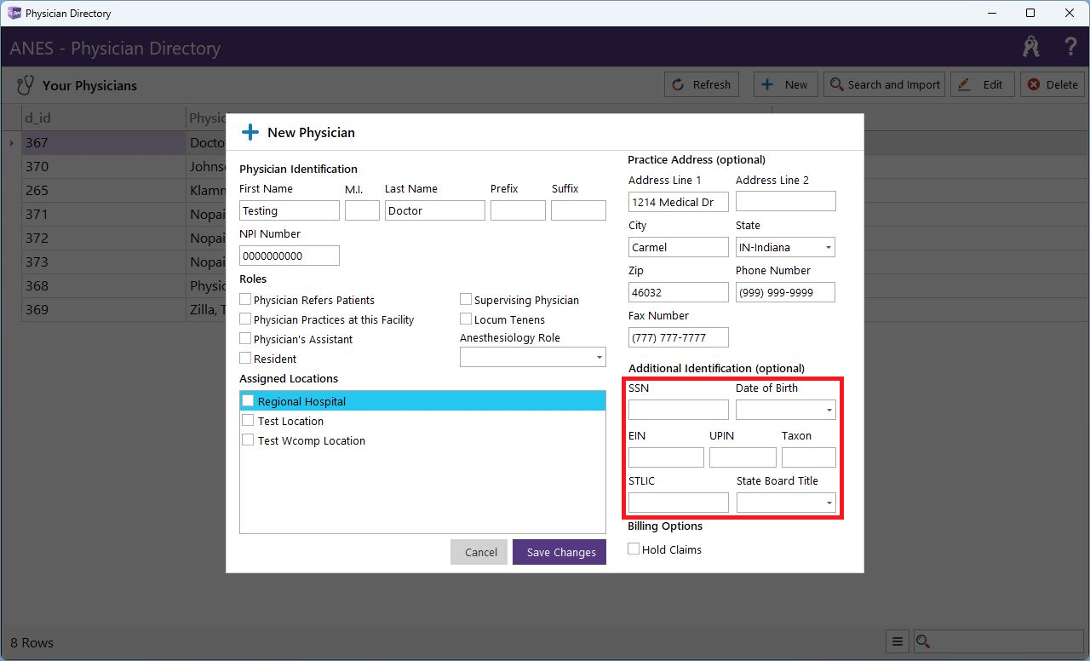
Task: Click Prefix field
Action: pos(518,210)
